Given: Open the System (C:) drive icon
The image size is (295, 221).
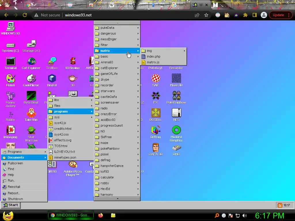Looking at the screenshot, I should click(x=10, y=47).
